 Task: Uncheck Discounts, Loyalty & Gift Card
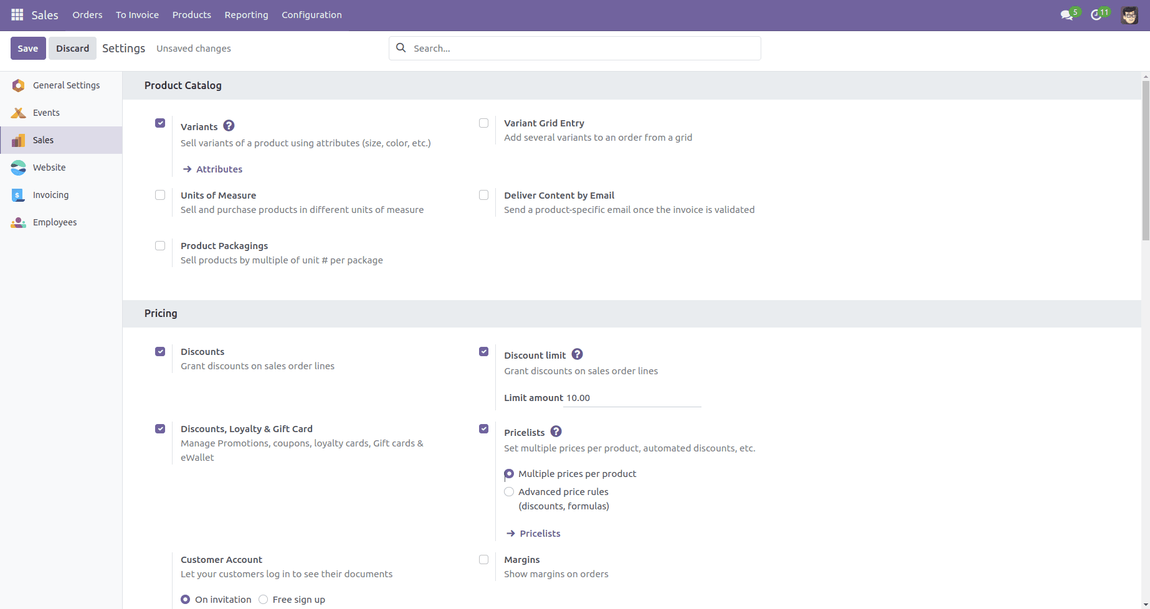click(160, 429)
